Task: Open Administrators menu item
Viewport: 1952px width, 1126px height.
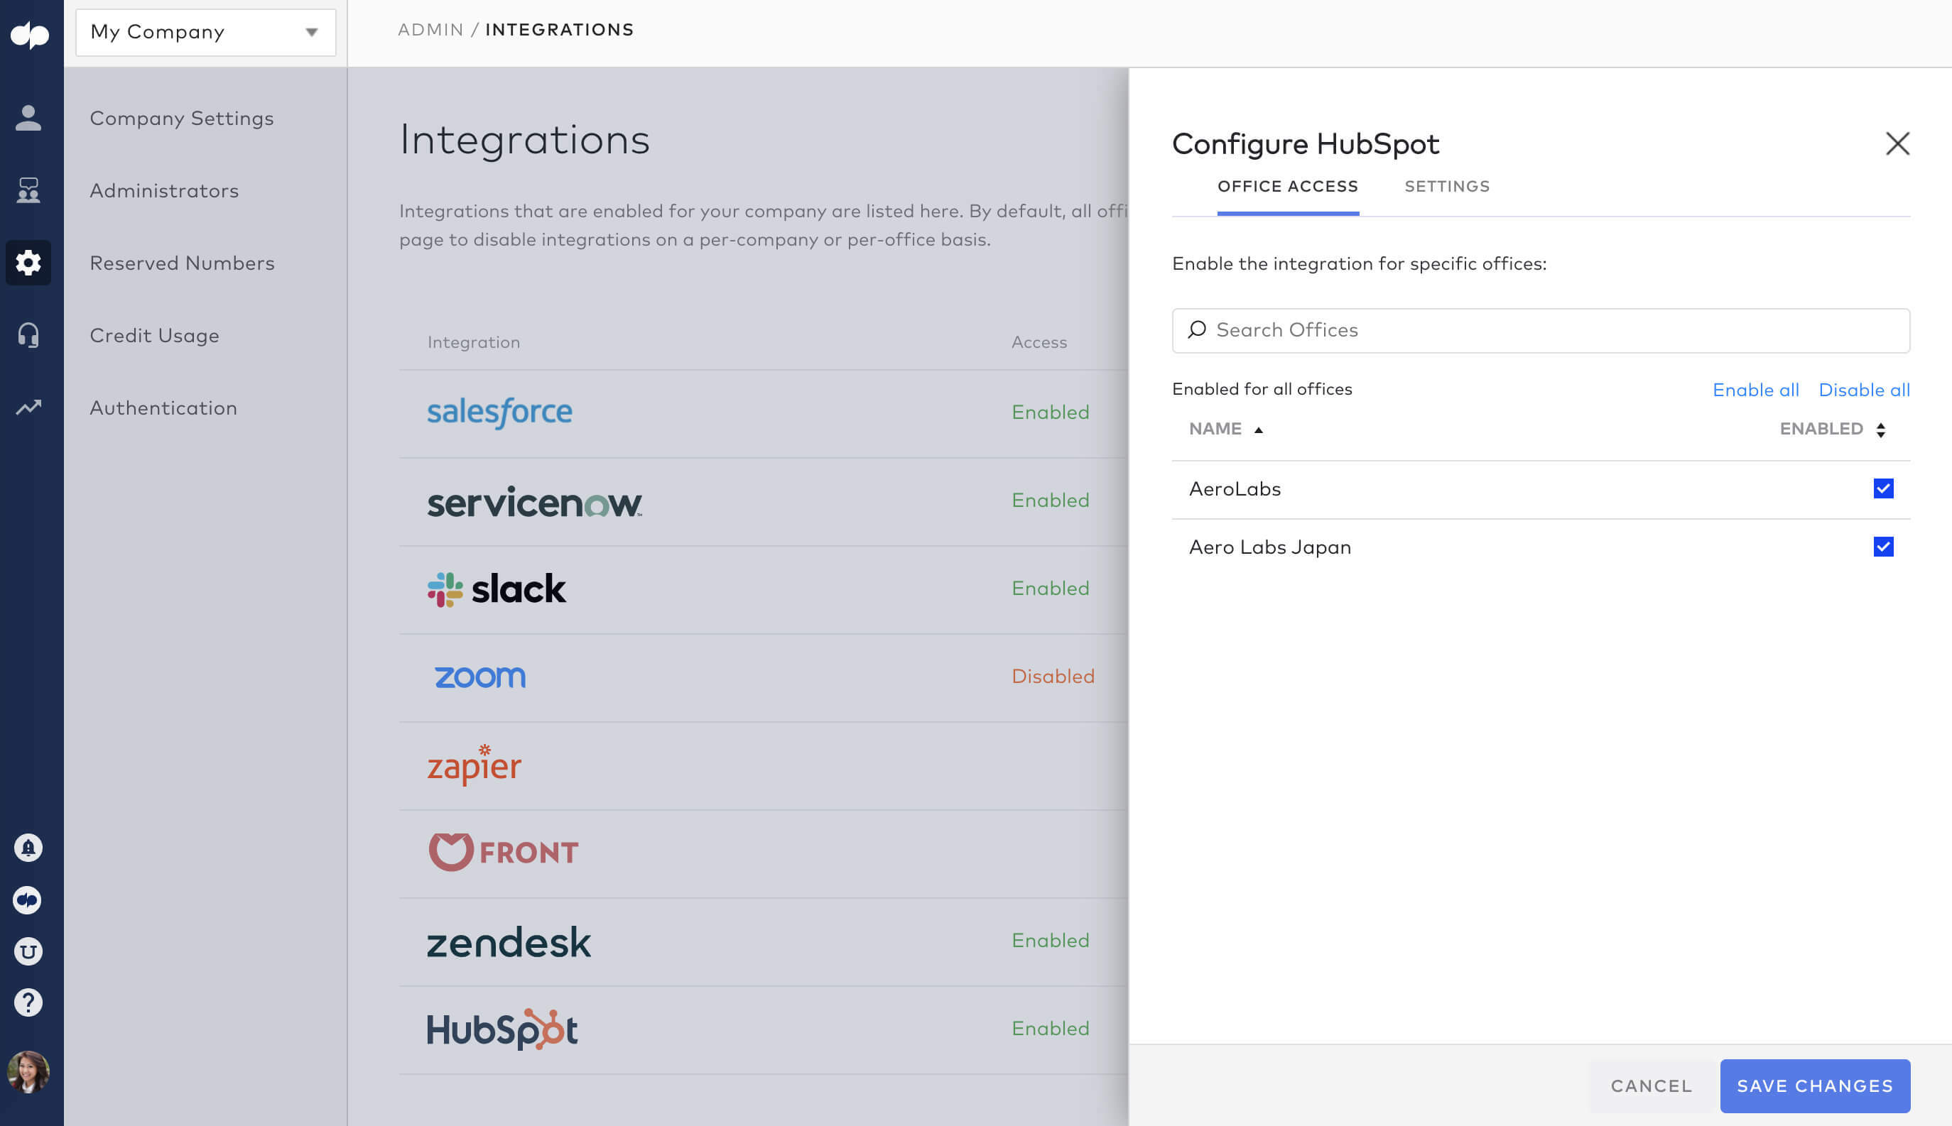Action: click(164, 191)
